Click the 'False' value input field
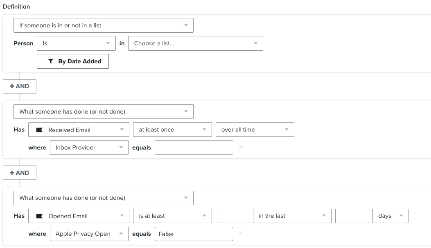 click(194, 233)
